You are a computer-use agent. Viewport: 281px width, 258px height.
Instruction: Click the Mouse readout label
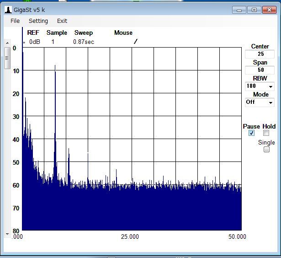pos(123,32)
